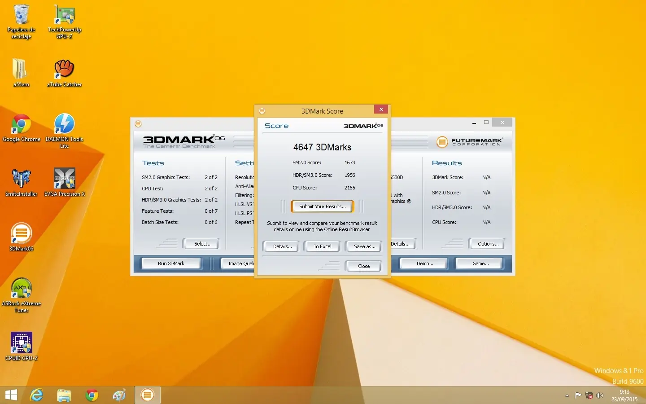Open the volume speaker tray icon
Viewport: 646px width, 404px height.
(x=600, y=395)
